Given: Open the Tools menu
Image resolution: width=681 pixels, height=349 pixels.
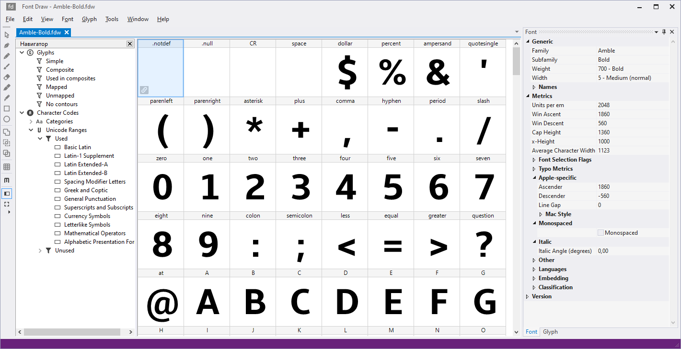Looking at the screenshot, I should [x=112, y=19].
